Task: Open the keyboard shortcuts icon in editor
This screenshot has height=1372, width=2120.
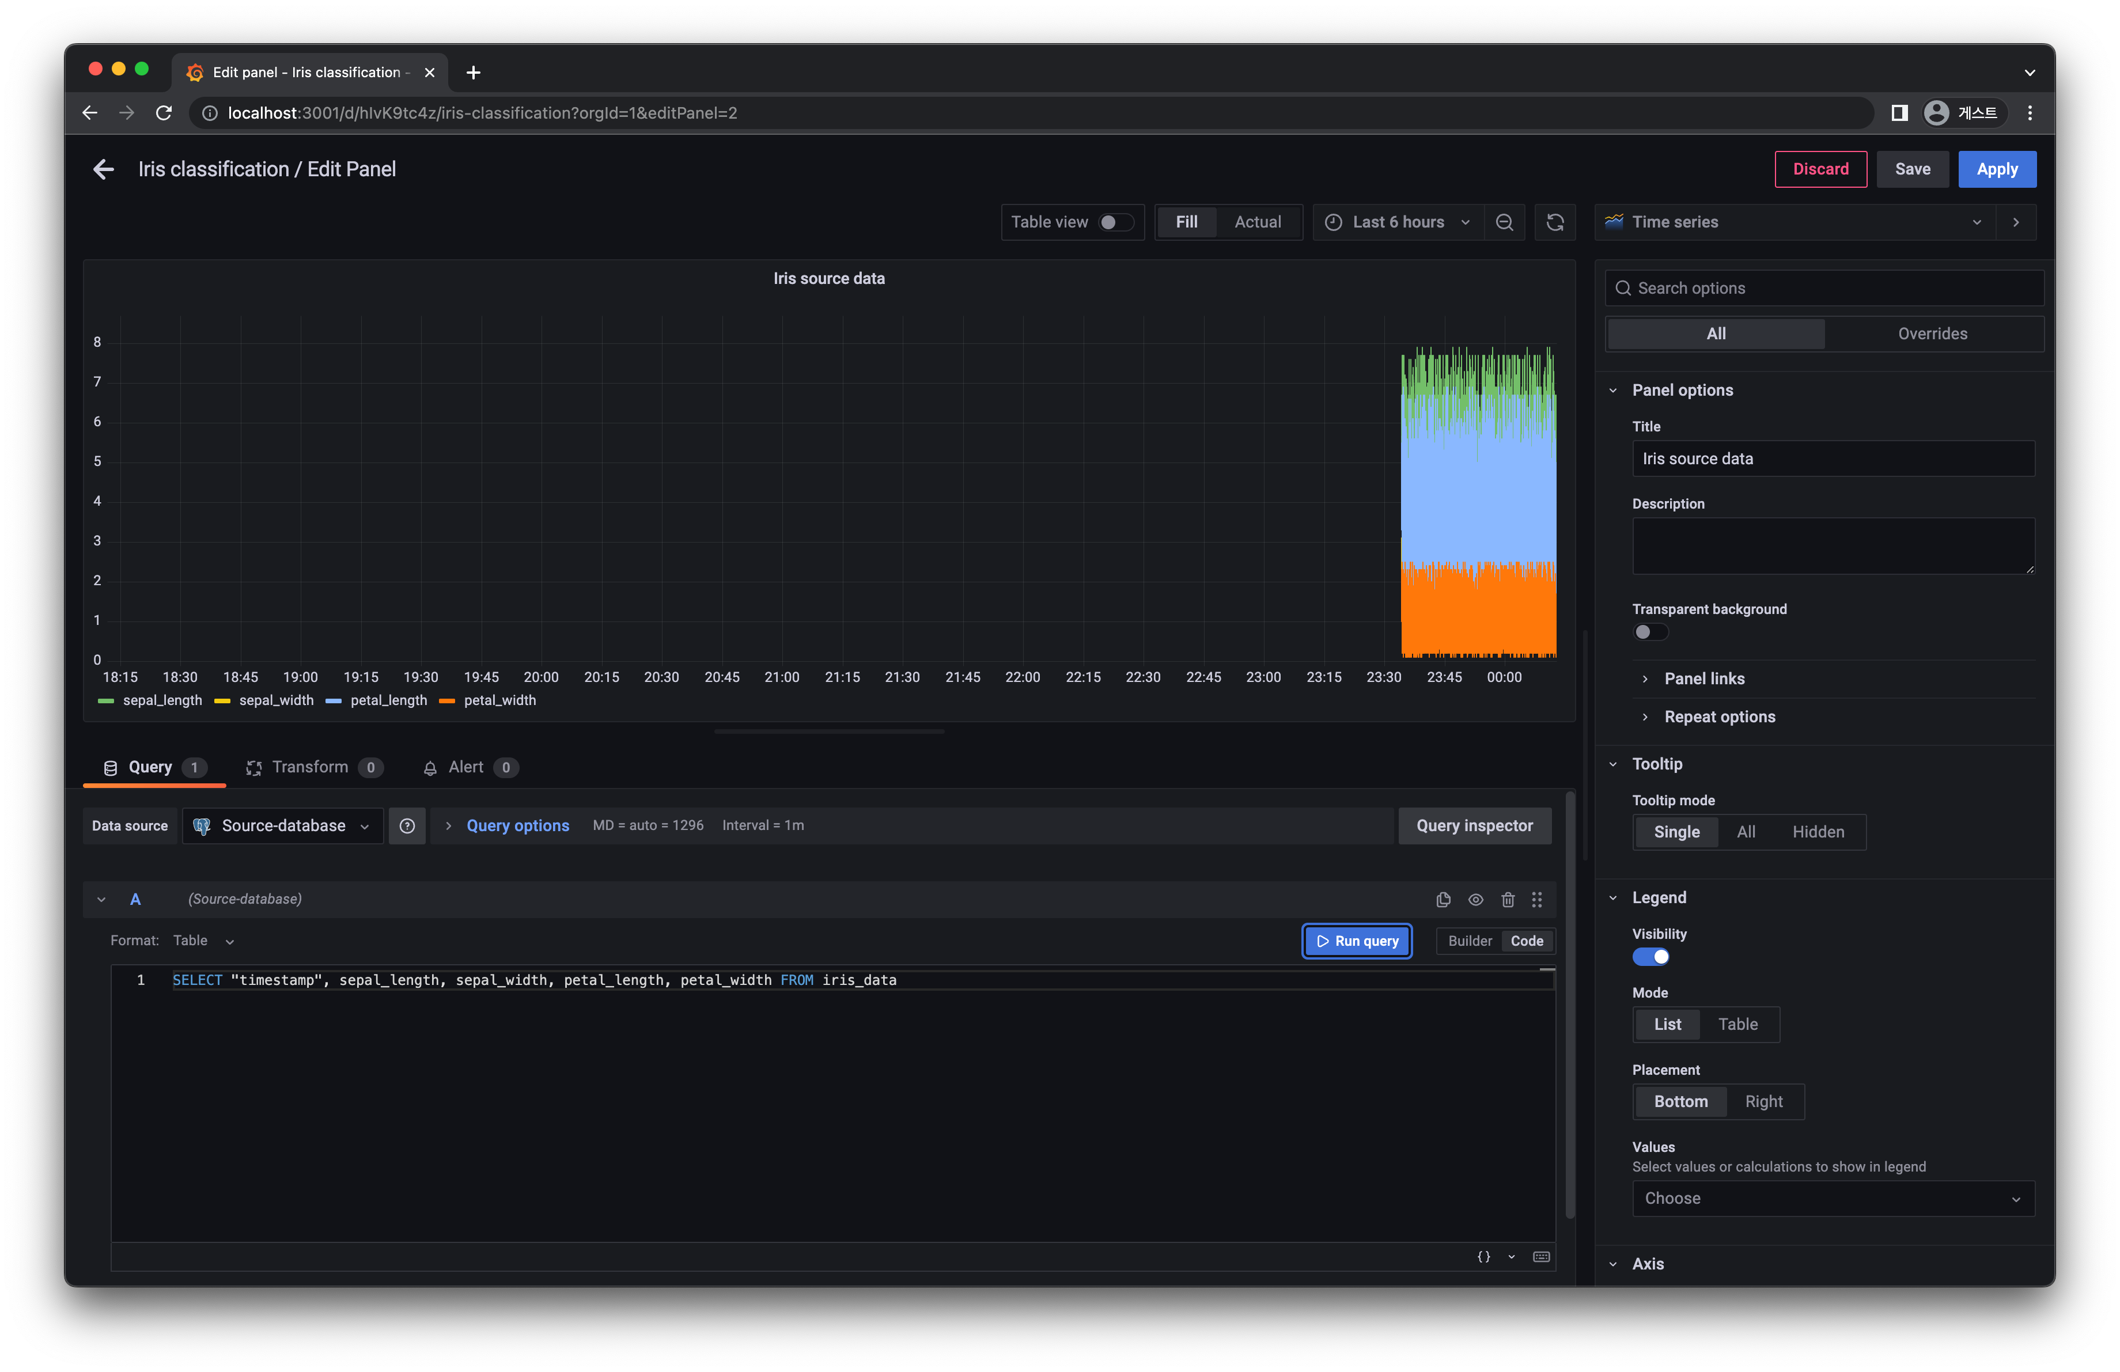Action: pyautogui.click(x=1541, y=1256)
